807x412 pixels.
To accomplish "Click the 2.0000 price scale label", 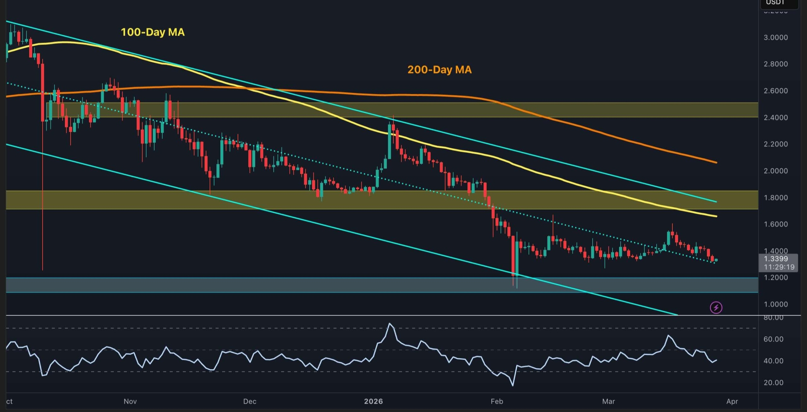I will coord(775,171).
